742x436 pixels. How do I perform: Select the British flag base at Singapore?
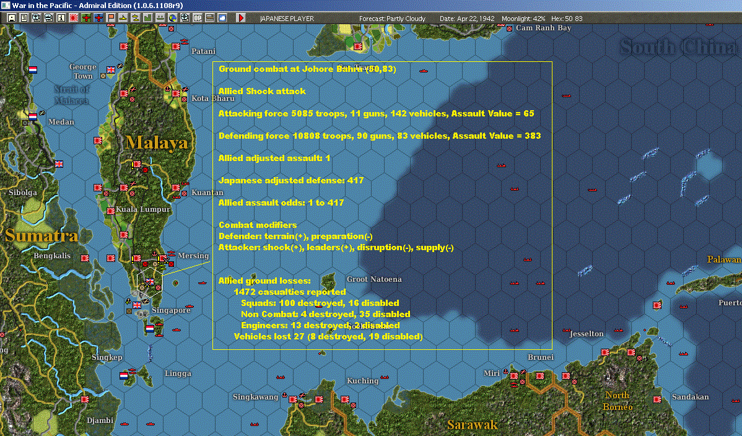point(137,305)
